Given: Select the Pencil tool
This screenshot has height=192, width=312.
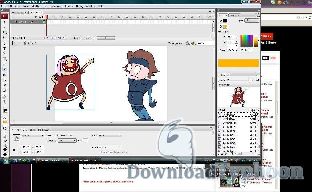Looking at the screenshot, I should pos(5,64).
